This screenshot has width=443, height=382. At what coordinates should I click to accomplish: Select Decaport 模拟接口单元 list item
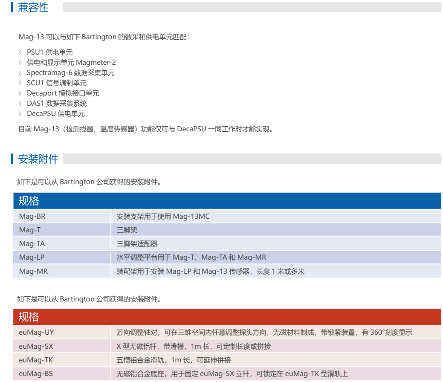(63, 93)
